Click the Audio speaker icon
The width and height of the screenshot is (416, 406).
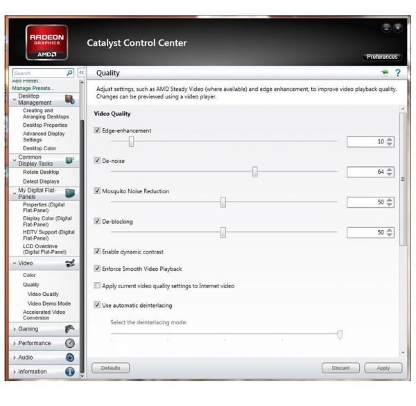(x=70, y=358)
